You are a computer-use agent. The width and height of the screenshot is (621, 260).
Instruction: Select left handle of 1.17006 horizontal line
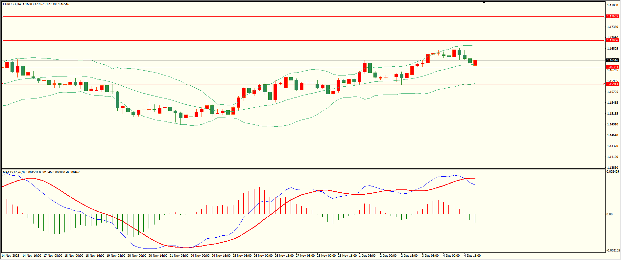point(3,40)
